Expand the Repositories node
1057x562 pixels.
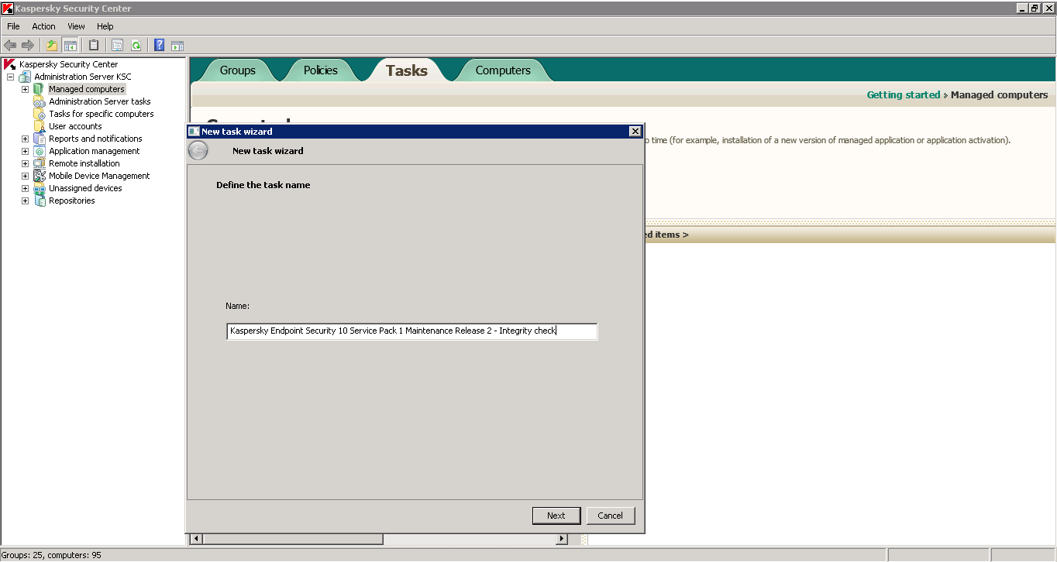coord(25,200)
